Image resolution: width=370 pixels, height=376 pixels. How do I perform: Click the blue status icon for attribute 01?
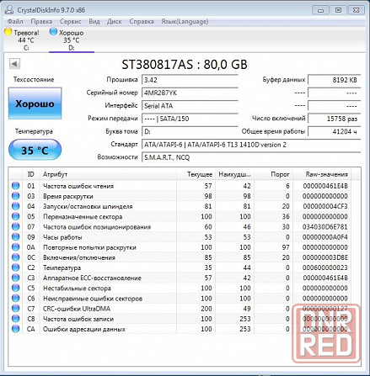16,186
